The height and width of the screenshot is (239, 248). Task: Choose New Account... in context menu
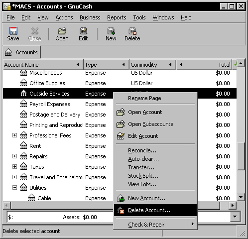pos(155,198)
